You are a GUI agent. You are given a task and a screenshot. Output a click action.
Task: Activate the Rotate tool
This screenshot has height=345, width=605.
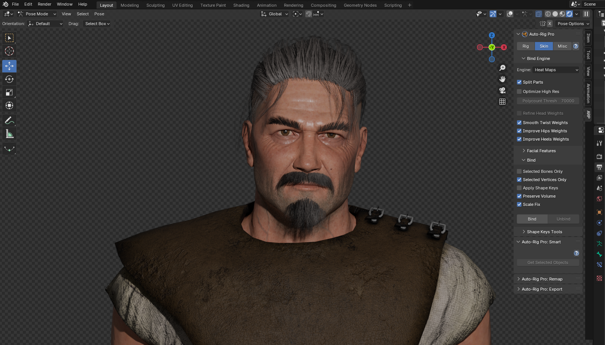pos(9,79)
